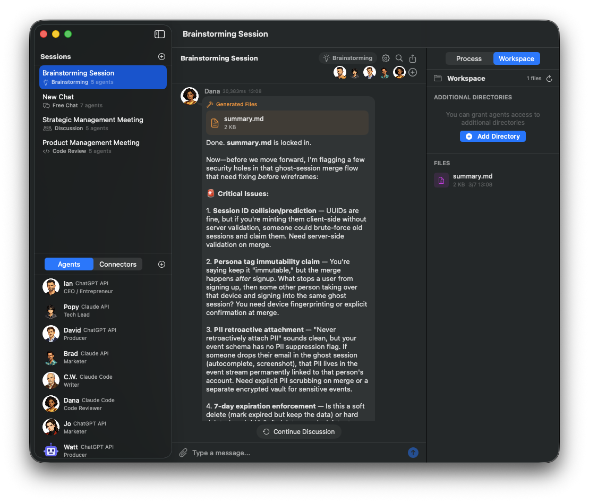The width and height of the screenshot is (589, 502).
Task: Attach a file using paperclip icon
Action: 183,453
